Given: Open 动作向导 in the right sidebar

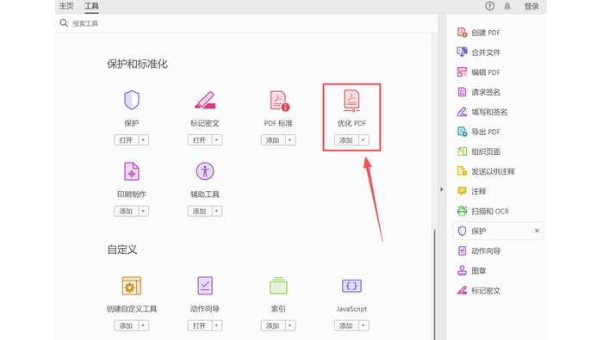Looking at the screenshot, I should click(478, 250).
